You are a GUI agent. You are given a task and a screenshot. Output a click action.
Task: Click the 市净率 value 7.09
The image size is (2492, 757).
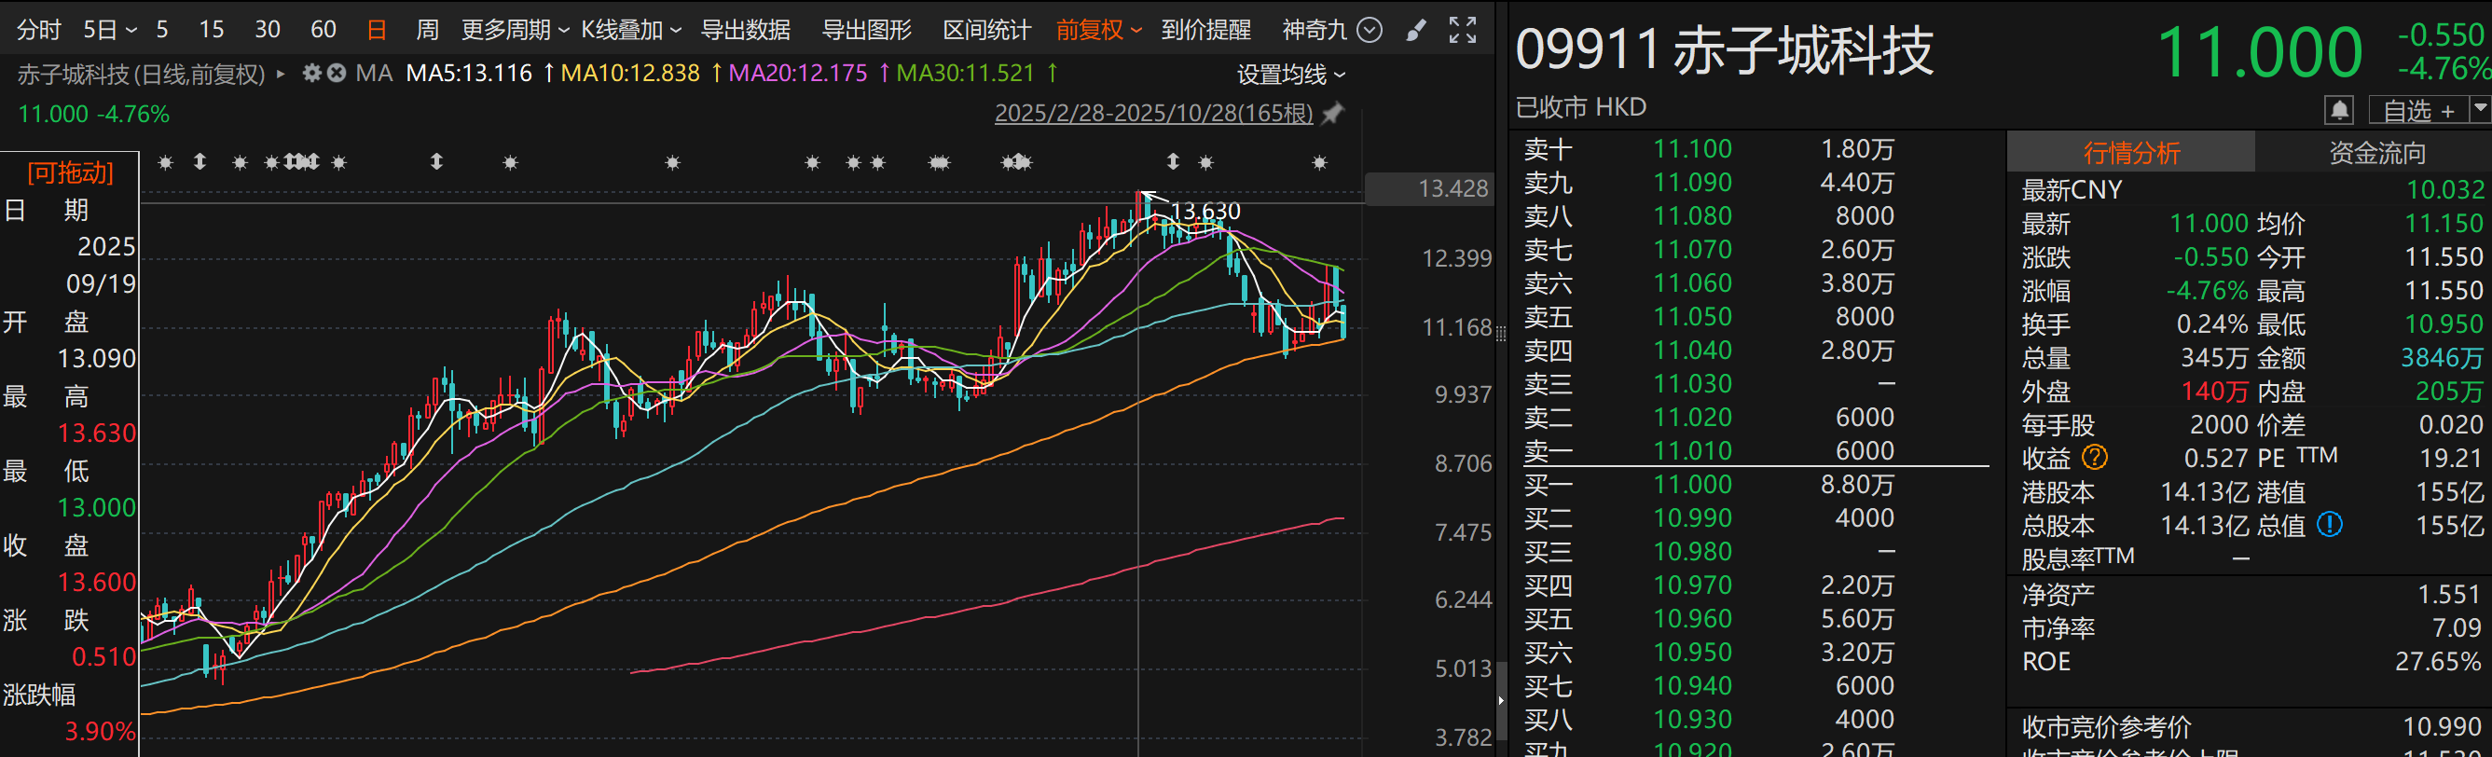pos(2458,628)
